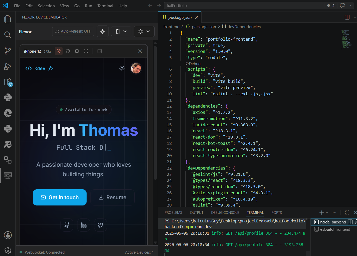Image resolution: width=357 pixels, height=256 pixels.
Task: Switch to the DEBUG CONSOLE tab
Action: 225,213
